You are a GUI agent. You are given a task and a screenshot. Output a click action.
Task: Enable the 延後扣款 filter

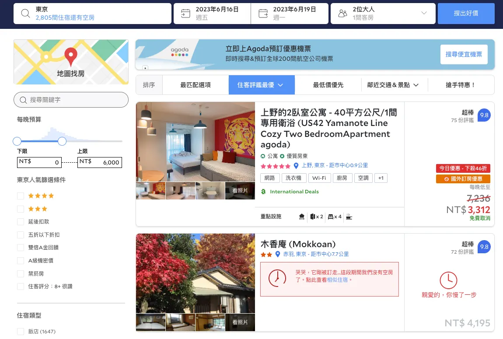tap(21, 222)
